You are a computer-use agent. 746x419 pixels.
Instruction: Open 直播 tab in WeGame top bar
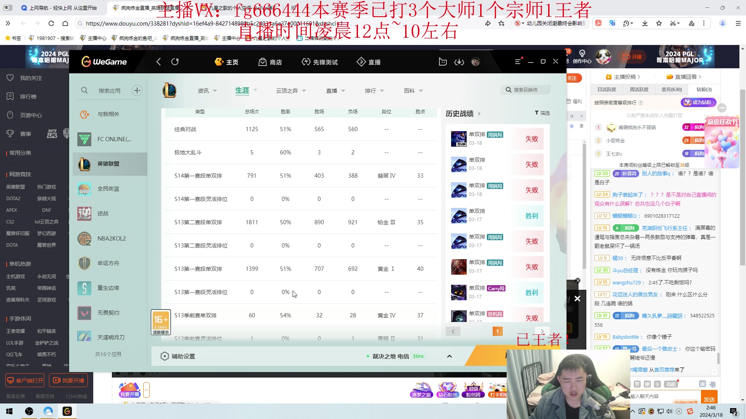point(369,62)
